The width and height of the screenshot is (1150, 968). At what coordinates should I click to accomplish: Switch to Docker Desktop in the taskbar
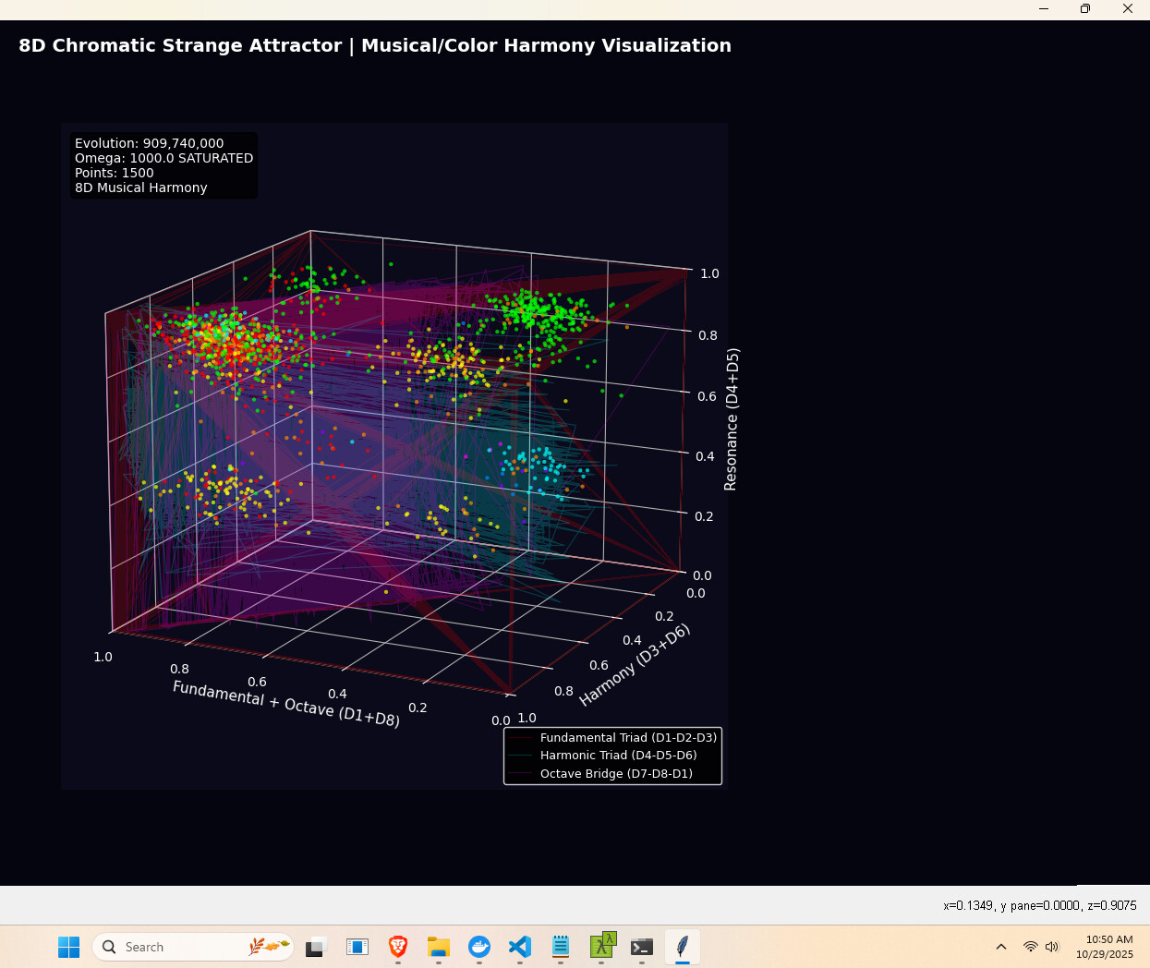tap(479, 947)
